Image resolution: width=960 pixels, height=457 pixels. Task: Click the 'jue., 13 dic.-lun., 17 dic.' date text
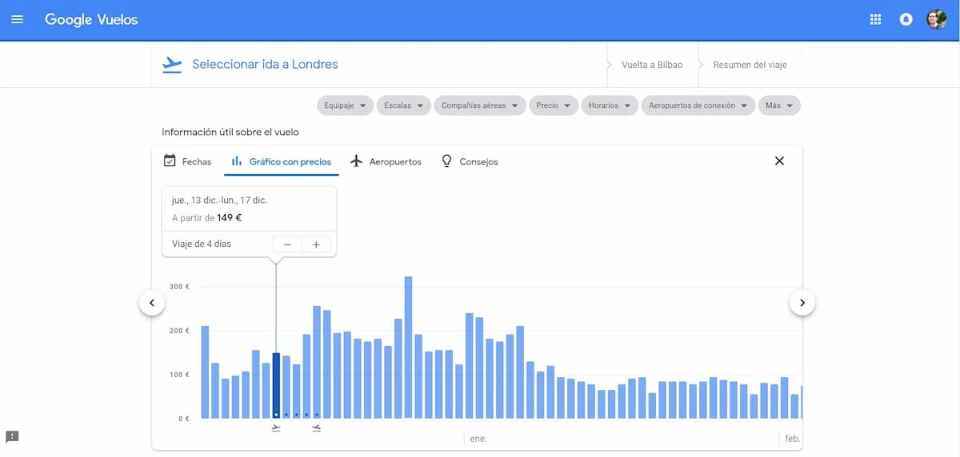coord(219,201)
